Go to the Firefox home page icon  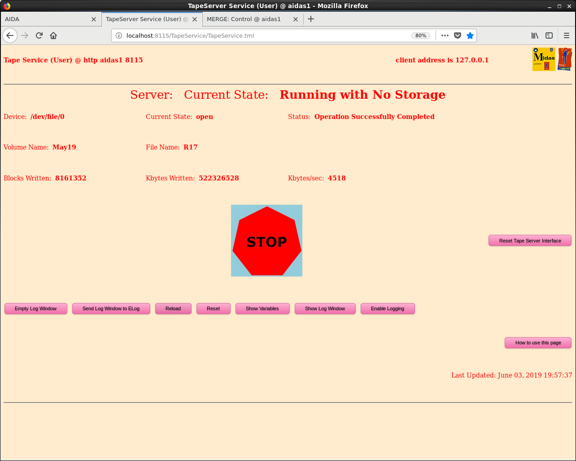pos(53,35)
